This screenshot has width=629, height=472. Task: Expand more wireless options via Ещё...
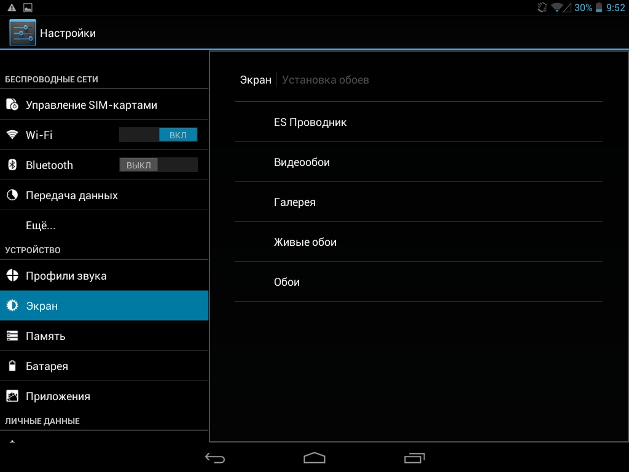[41, 226]
